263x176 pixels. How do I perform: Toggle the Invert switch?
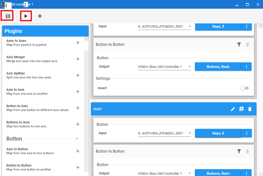click(244, 88)
